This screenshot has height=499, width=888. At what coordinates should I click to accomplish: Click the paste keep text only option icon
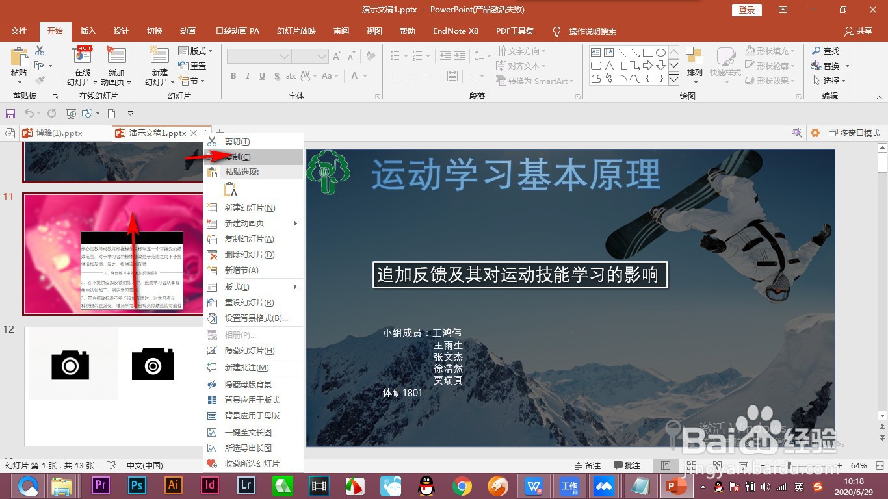coord(231,189)
